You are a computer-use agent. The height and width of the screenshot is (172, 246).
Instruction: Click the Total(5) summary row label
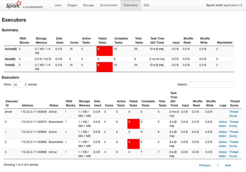[10, 65]
